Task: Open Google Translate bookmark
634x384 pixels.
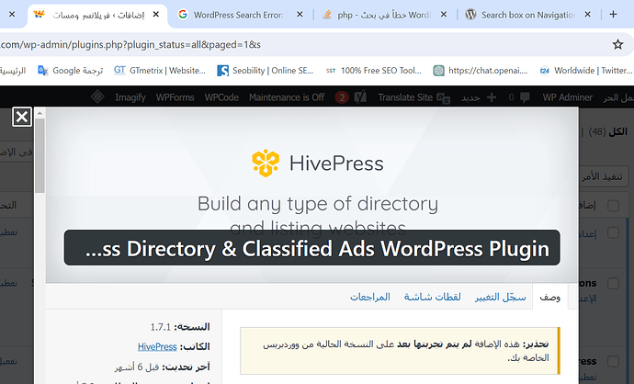Action: click(x=71, y=71)
